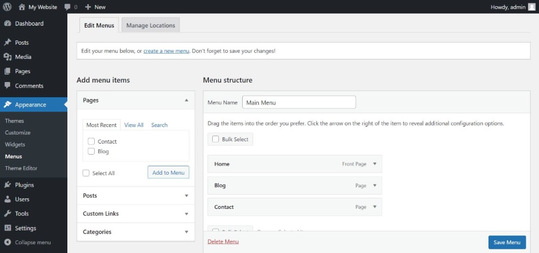This screenshot has width=539, height=253.
Task: Open Widgets submenu item
Action: tap(15, 145)
